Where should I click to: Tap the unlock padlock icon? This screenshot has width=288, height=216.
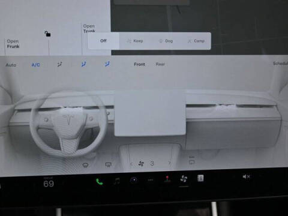[x=47, y=34]
